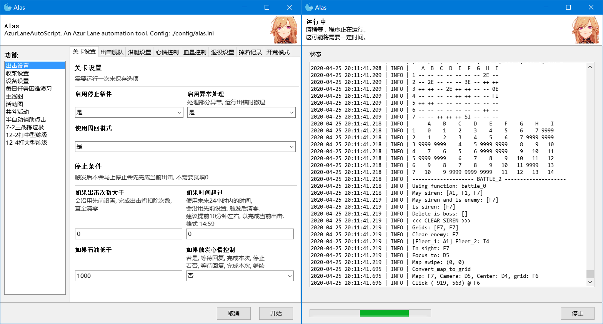Image resolution: width=603 pixels, height=324 pixels.
Task: Stop the run with 停止 button
Action: [x=577, y=313]
